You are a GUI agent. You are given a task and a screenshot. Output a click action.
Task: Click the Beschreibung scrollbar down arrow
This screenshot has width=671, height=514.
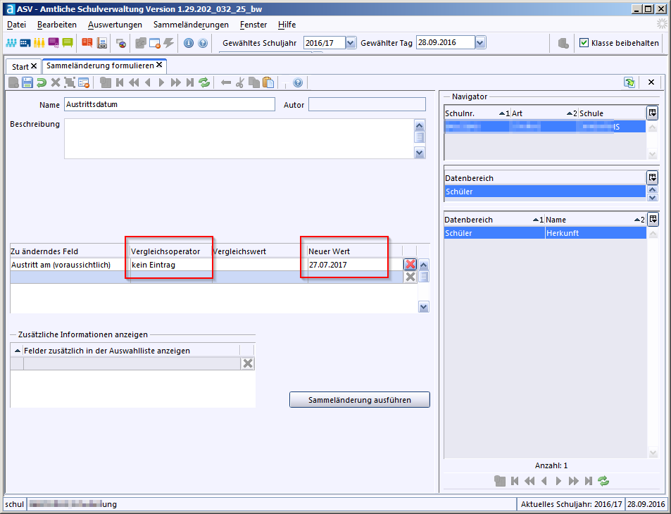click(420, 153)
